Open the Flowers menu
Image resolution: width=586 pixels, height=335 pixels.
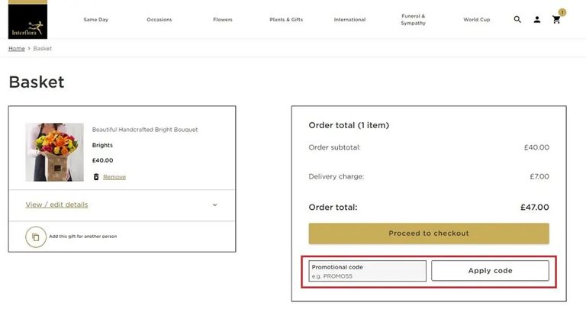[x=223, y=20]
